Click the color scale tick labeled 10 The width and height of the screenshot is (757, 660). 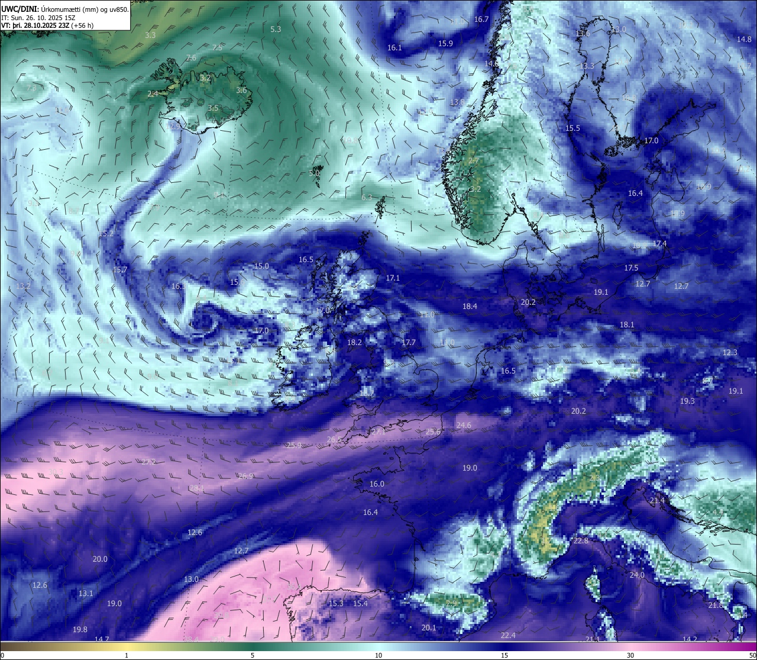(378, 655)
